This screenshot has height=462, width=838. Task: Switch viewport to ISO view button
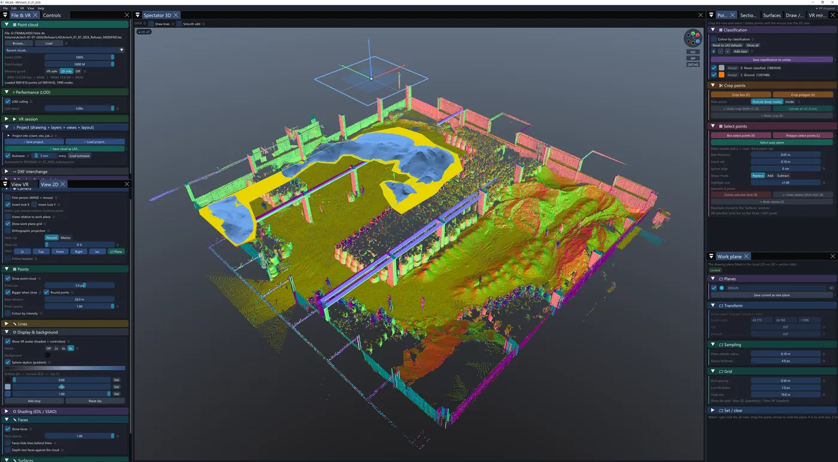(693, 52)
